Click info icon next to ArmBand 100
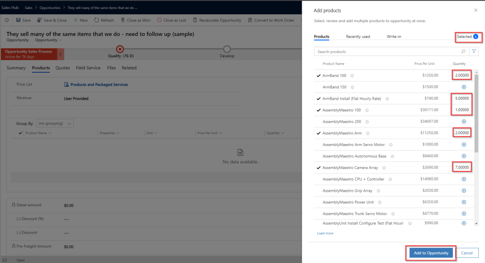The width and height of the screenshot is (485, 263). (352, 76)
